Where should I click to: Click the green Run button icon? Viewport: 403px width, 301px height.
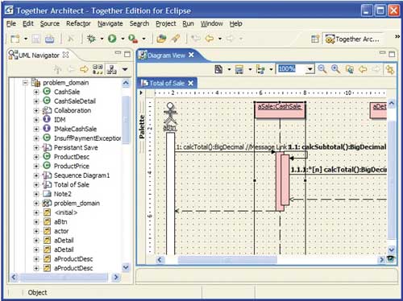pos(112,39)
